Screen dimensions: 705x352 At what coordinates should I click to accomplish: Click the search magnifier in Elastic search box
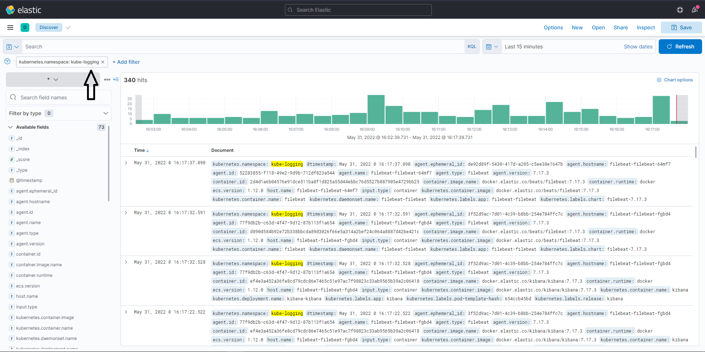point(290,10)
